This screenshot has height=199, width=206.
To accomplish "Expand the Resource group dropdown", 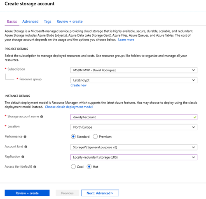I will pyautogui.click(x=134, y=80).
